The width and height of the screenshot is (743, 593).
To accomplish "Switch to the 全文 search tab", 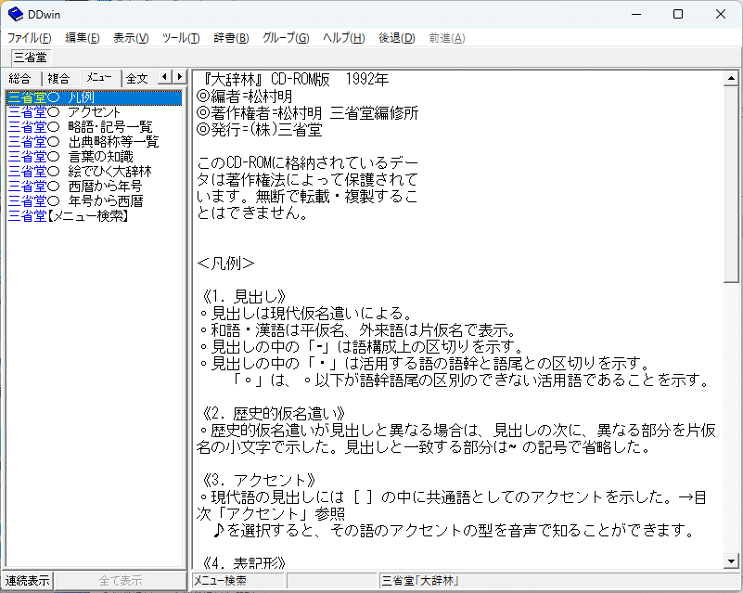I will [137, 78].
